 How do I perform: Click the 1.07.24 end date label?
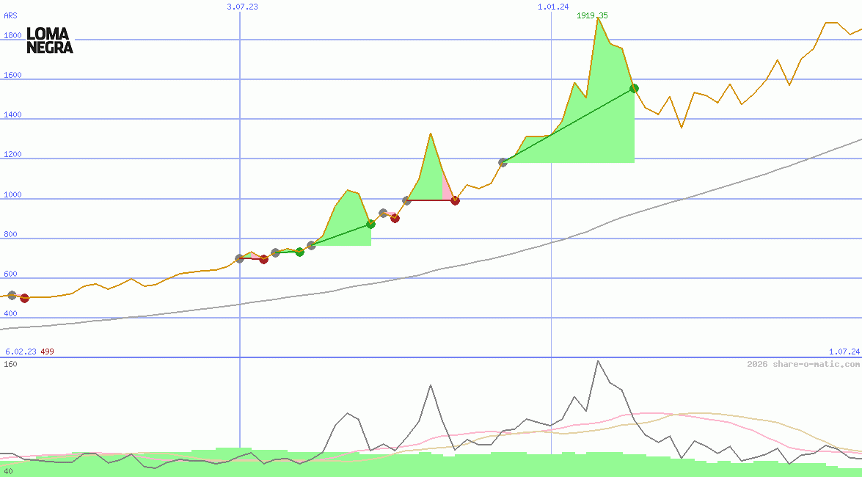[844, 352]
